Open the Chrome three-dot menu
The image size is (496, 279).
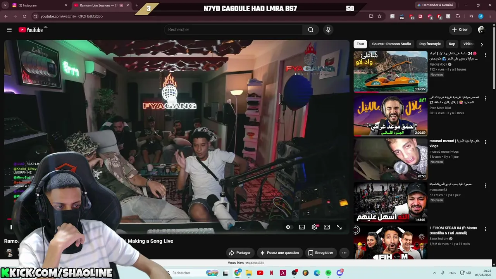click(x=489, y=16)
